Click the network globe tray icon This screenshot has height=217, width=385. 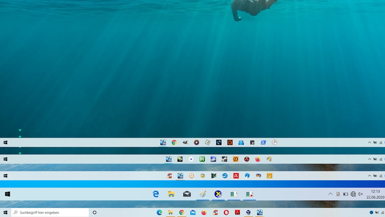pyautogui.click(x=353, y=194)
